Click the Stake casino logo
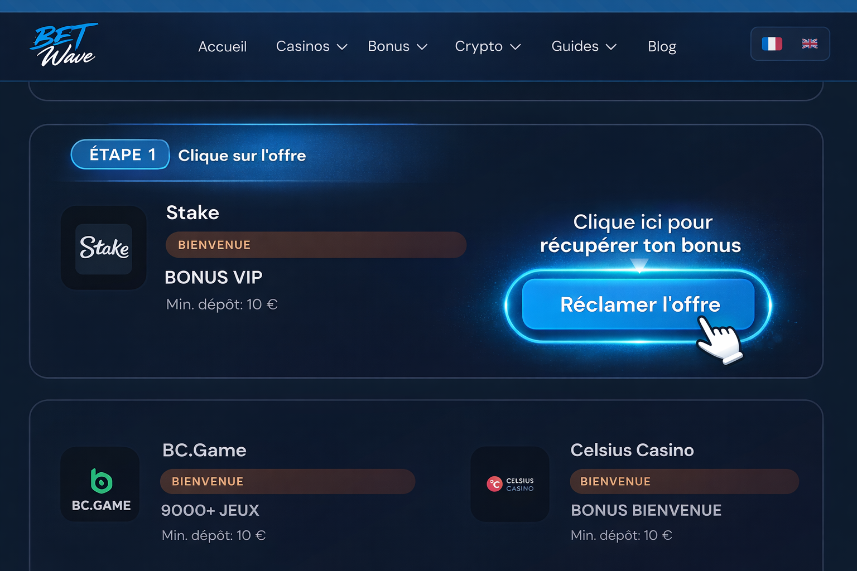Screen dimensions: 857x571 click(x=104, y=248)
